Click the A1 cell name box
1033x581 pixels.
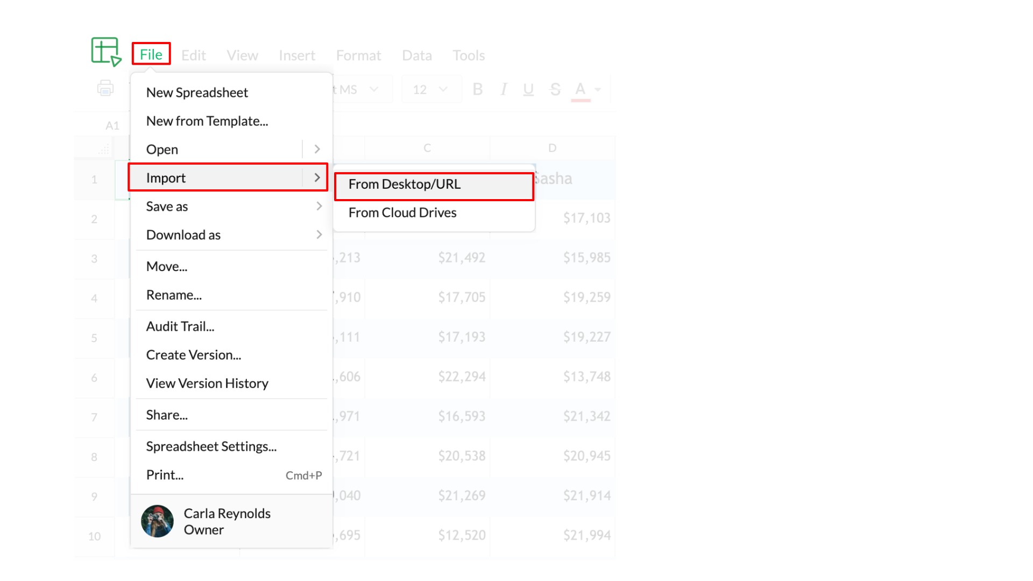(112, 126)
